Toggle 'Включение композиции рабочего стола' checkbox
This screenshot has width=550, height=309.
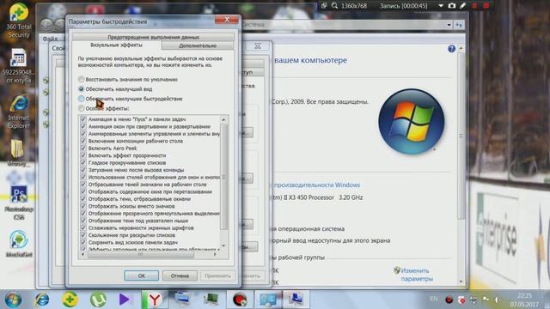[83, 141]
